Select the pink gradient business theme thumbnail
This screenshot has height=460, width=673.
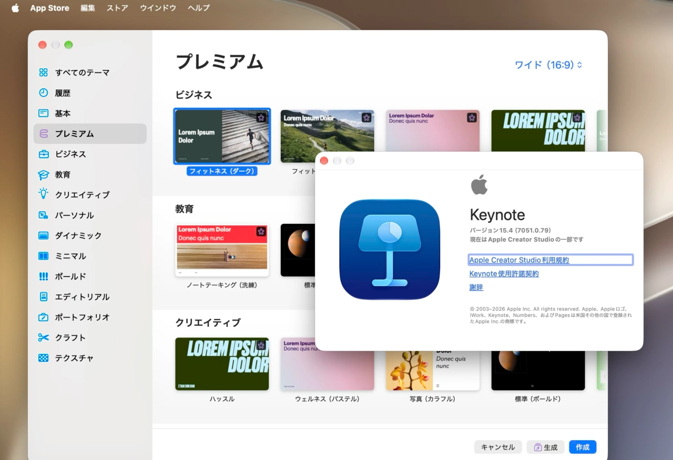[x=433, y=130]
